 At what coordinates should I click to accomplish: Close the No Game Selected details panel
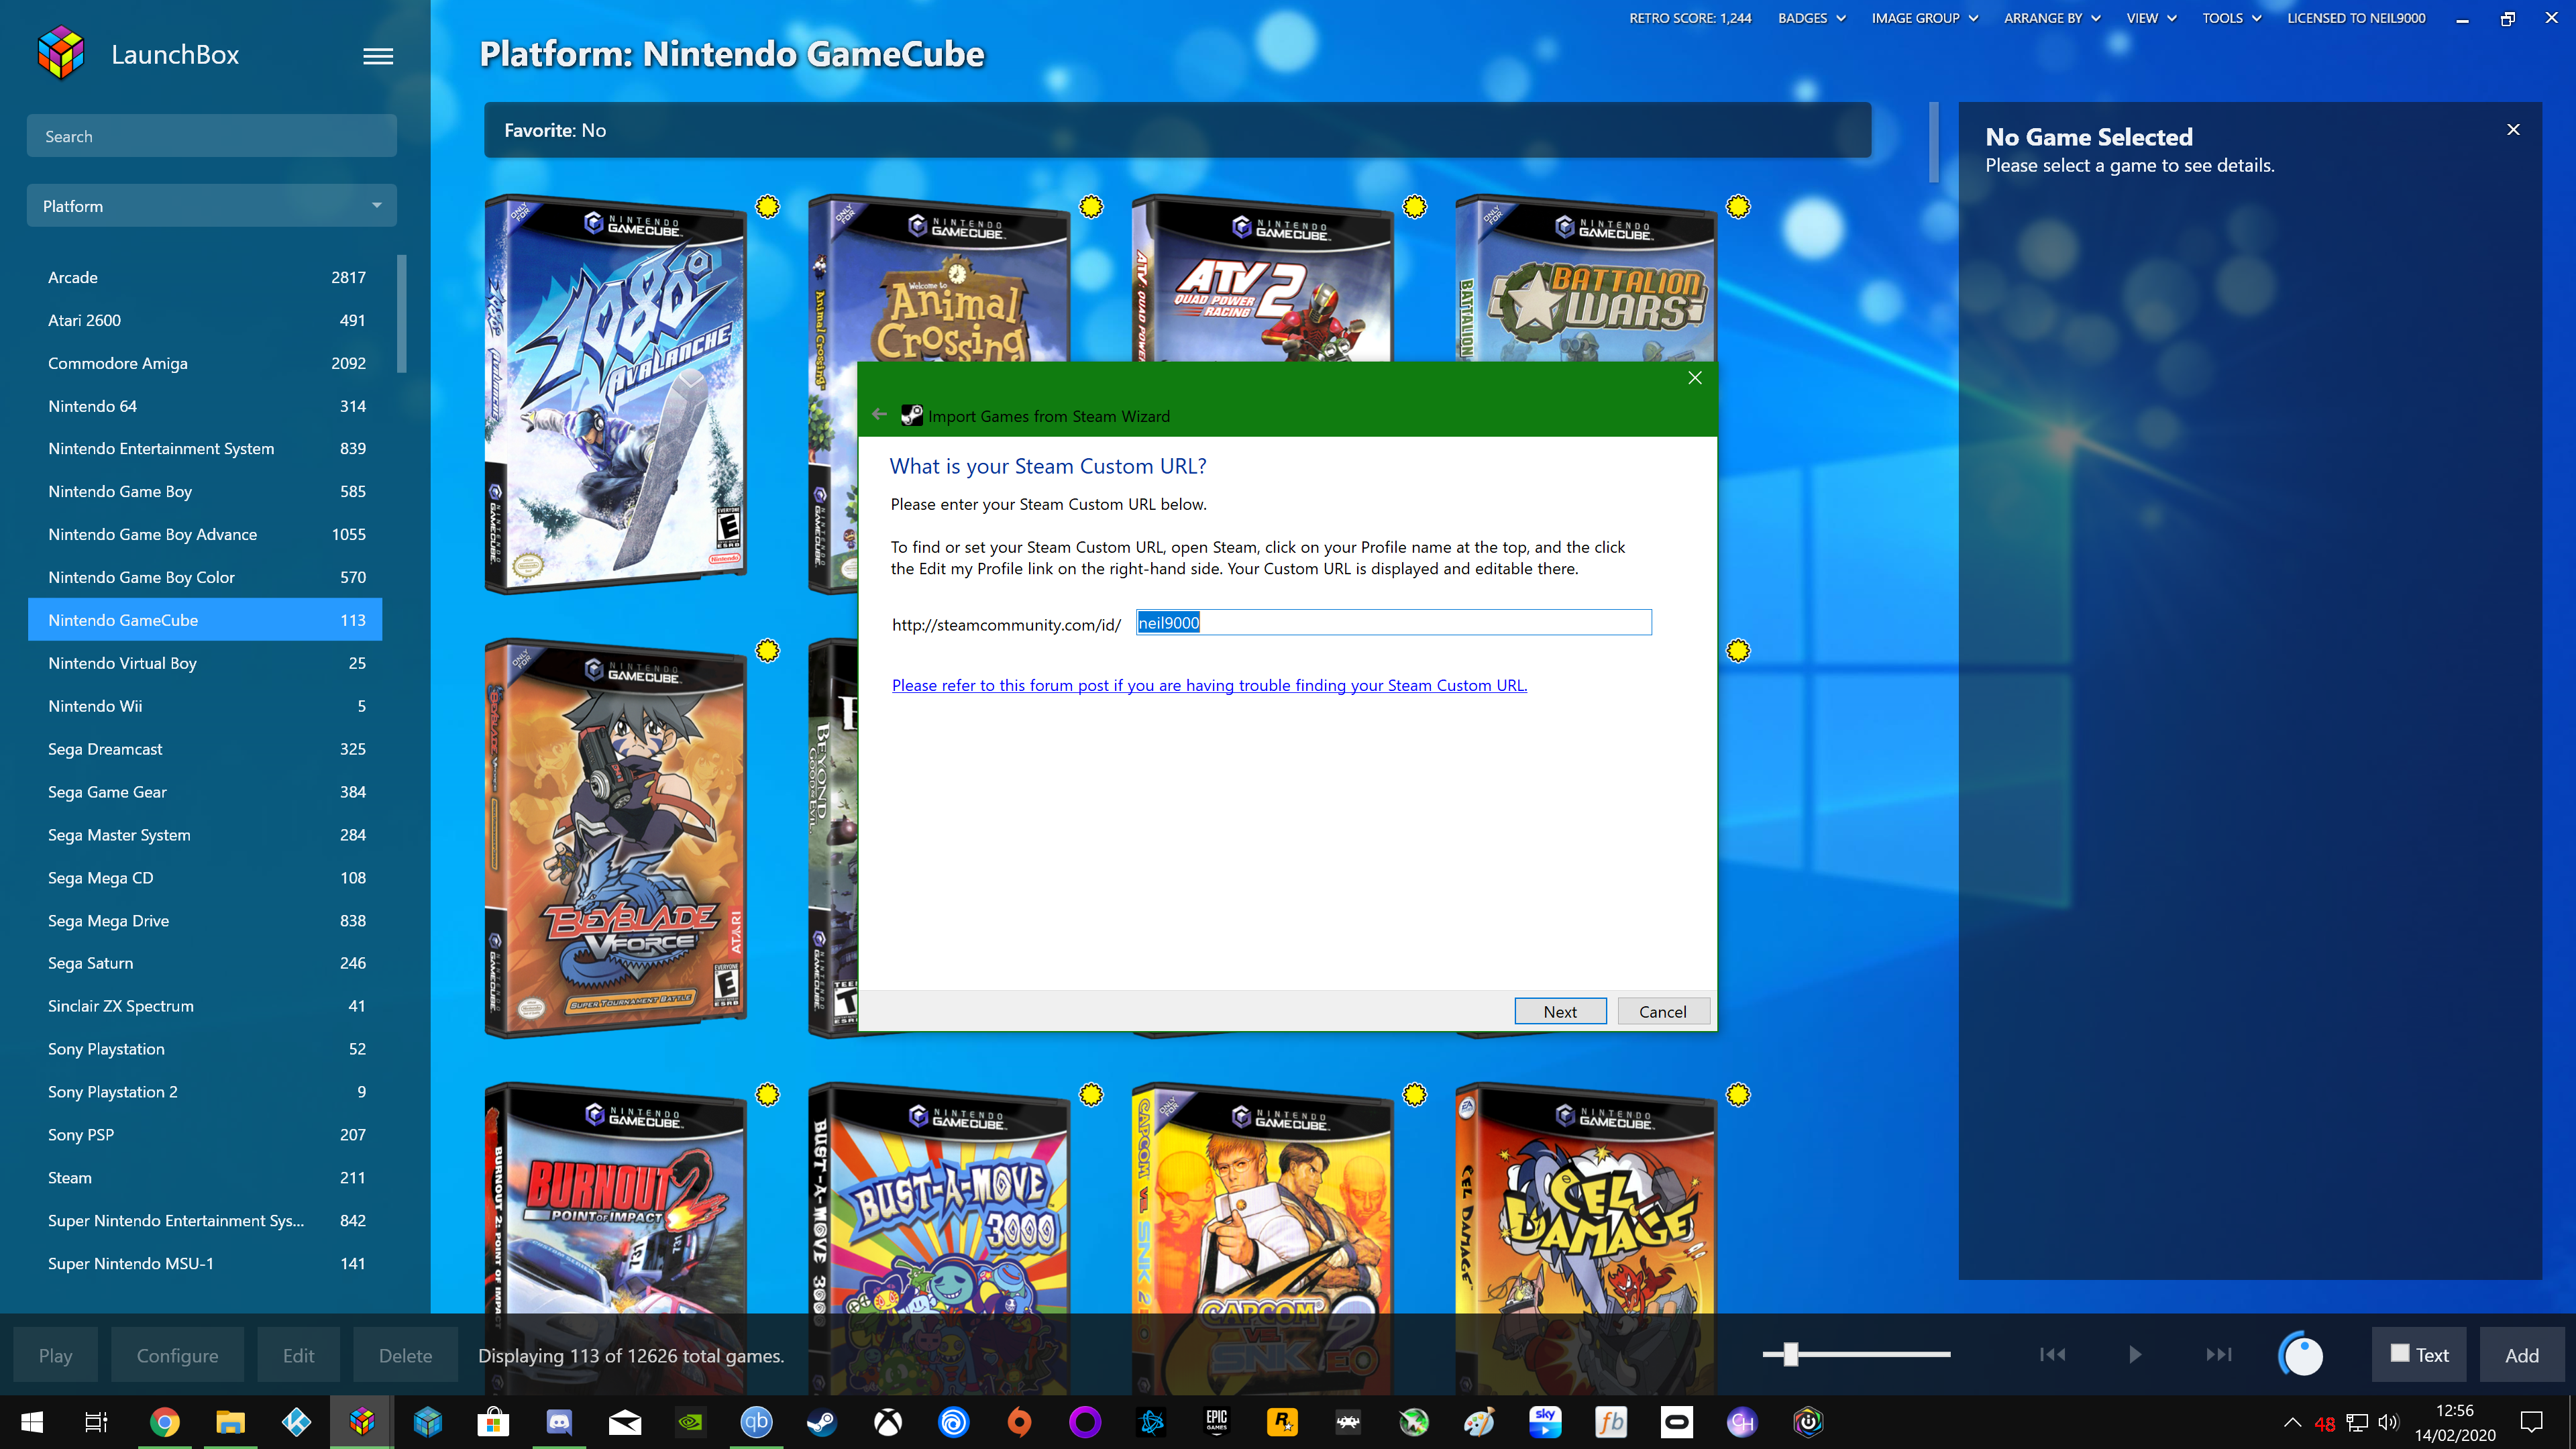(x=2513, y=129)
